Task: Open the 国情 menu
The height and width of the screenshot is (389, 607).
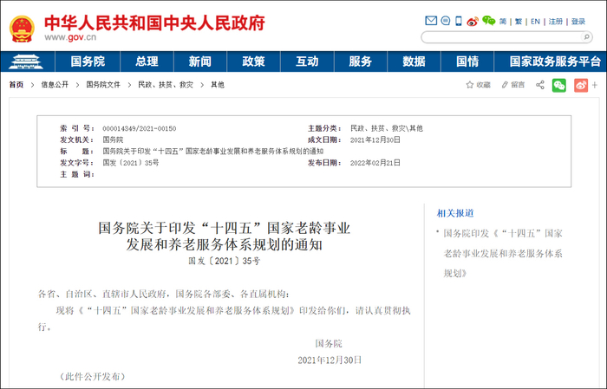Action: pyautogui.click(x=467, y=62)
